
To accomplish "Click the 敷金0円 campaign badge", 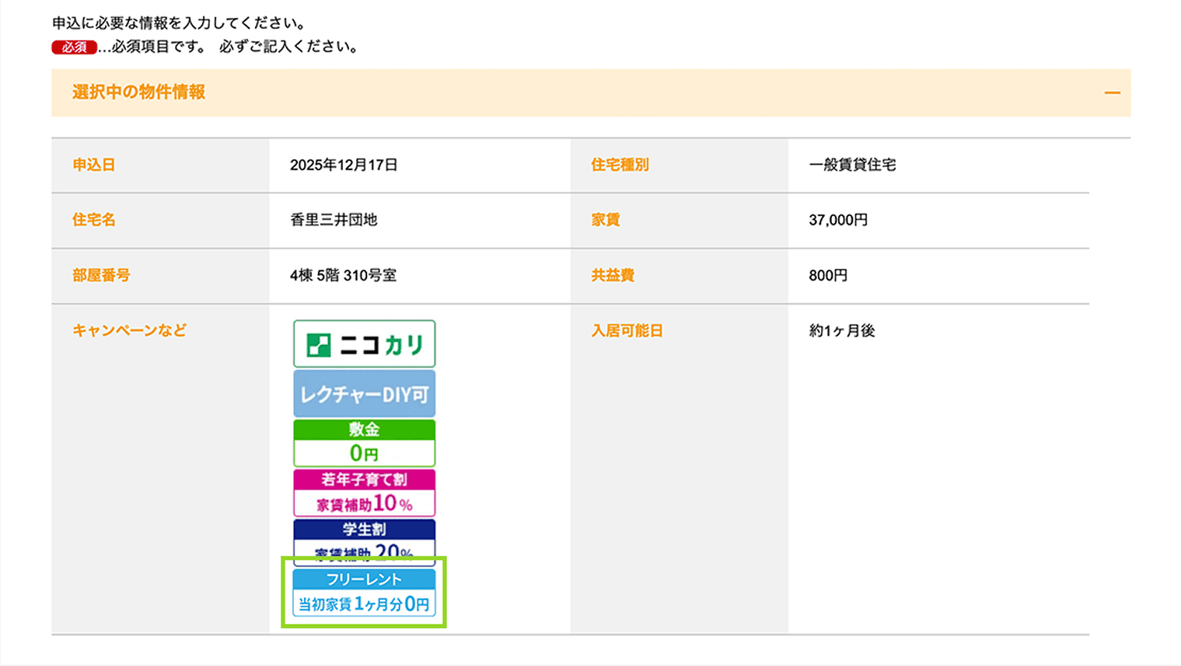I will [364, 442].
